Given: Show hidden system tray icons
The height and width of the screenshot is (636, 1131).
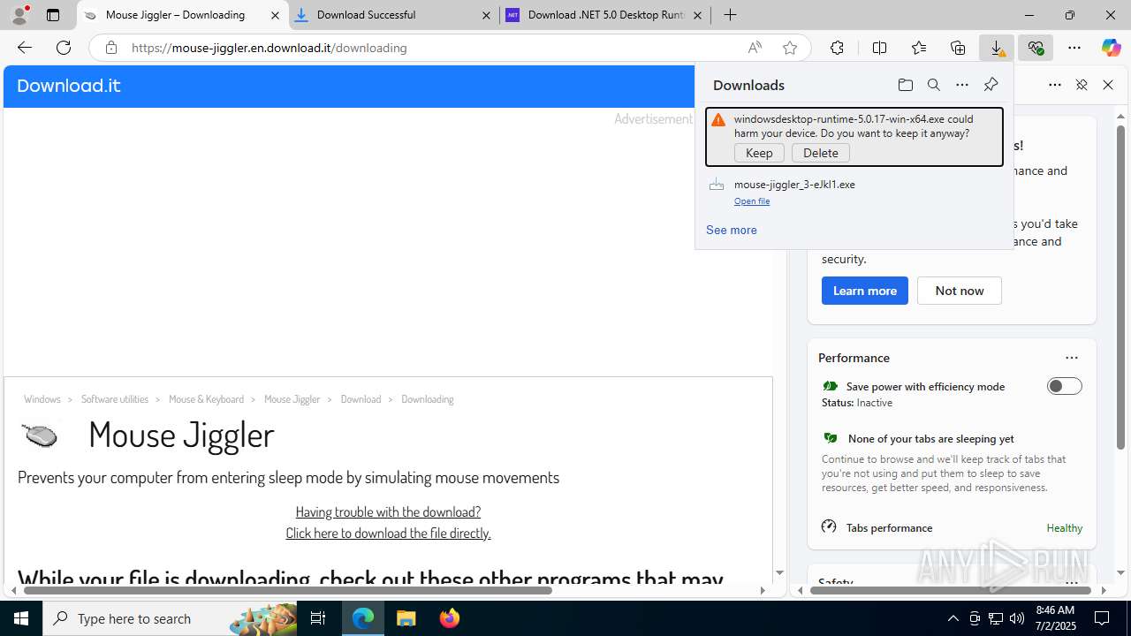Looking at the screenshot, I should [x=953, y=618].
